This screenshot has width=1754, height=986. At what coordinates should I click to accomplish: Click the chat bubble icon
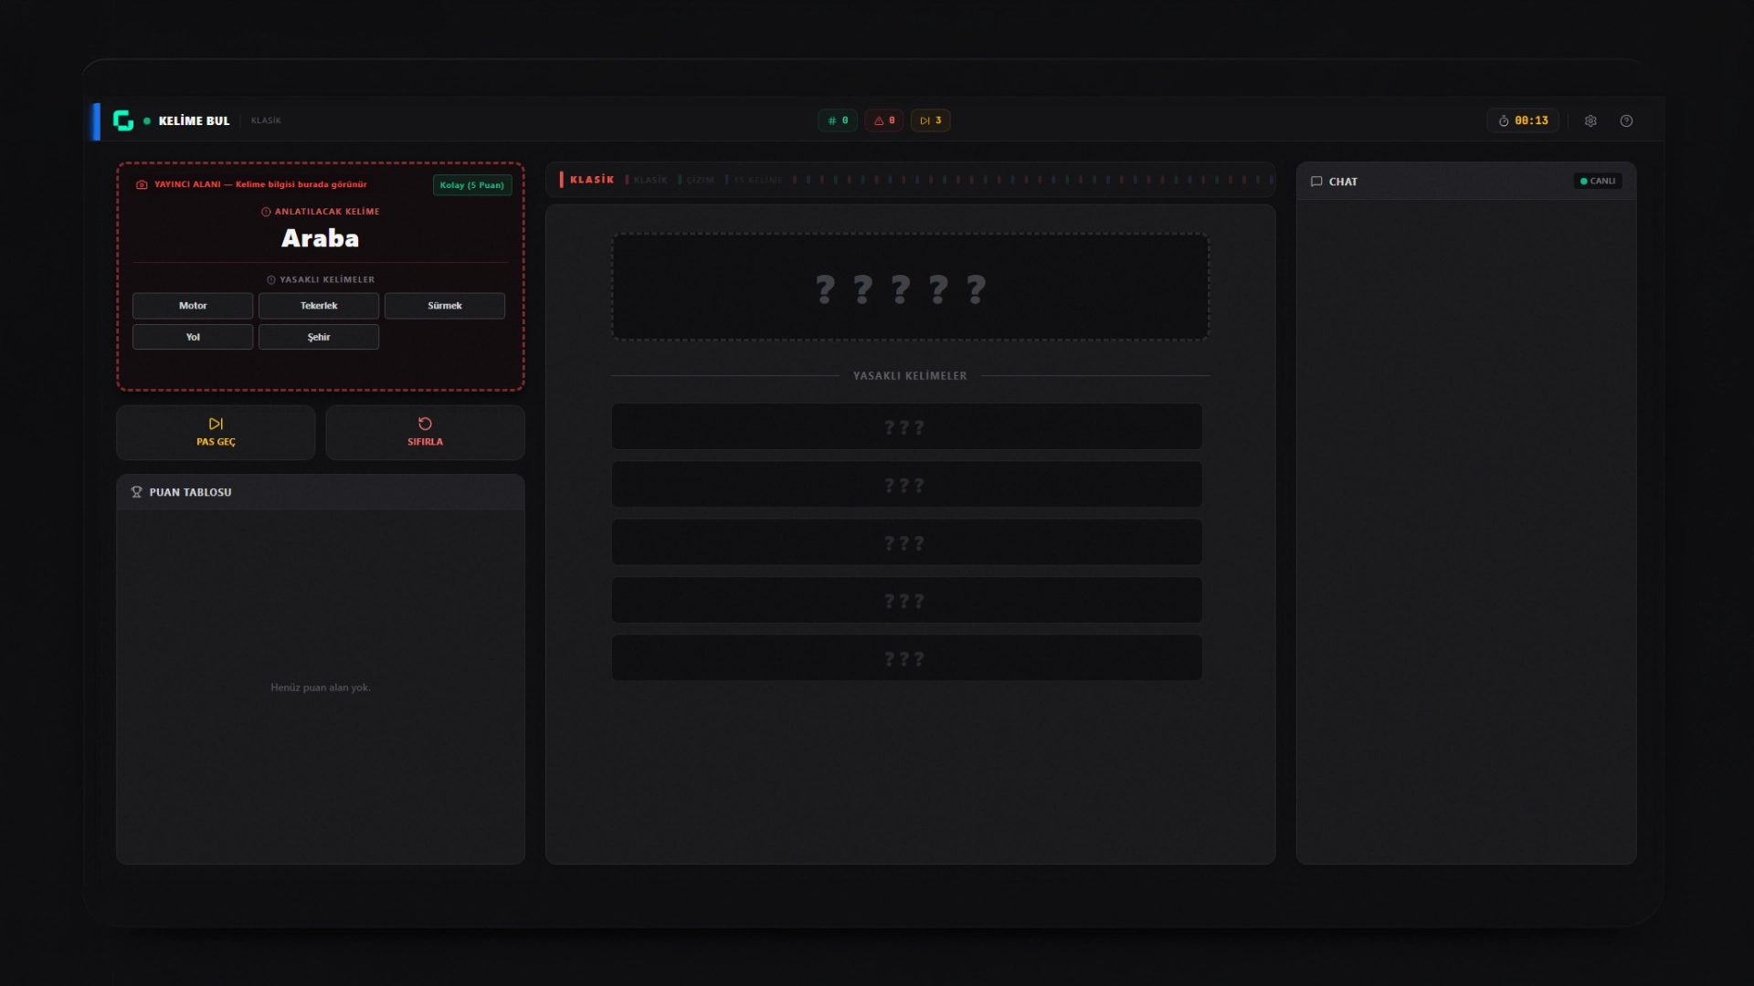pyautogui.click(x=1316, y=182)
